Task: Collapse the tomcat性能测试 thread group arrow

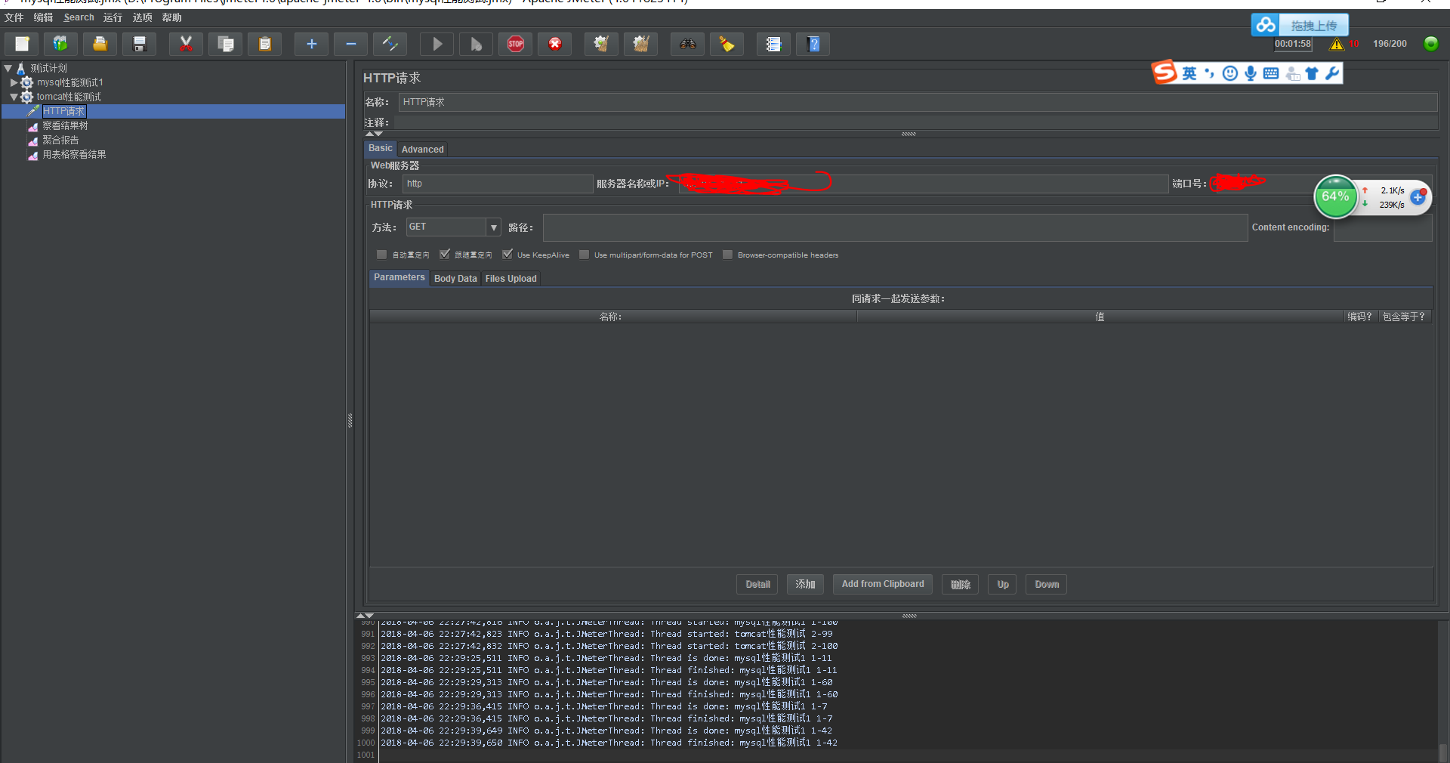Action: tap(14, 97)
